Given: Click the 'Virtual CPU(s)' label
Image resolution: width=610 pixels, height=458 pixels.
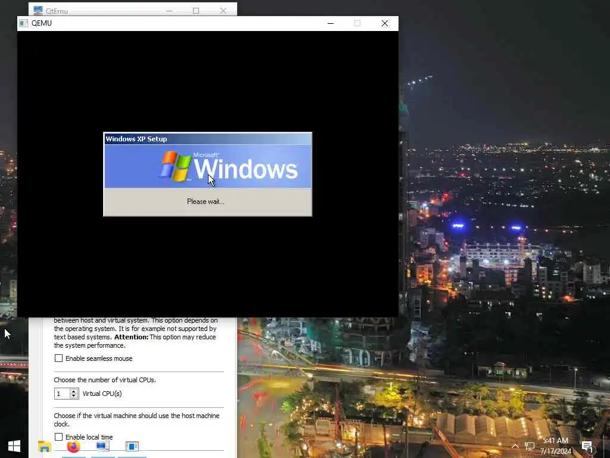Looking at the screenshot, I should click(102, 394).
